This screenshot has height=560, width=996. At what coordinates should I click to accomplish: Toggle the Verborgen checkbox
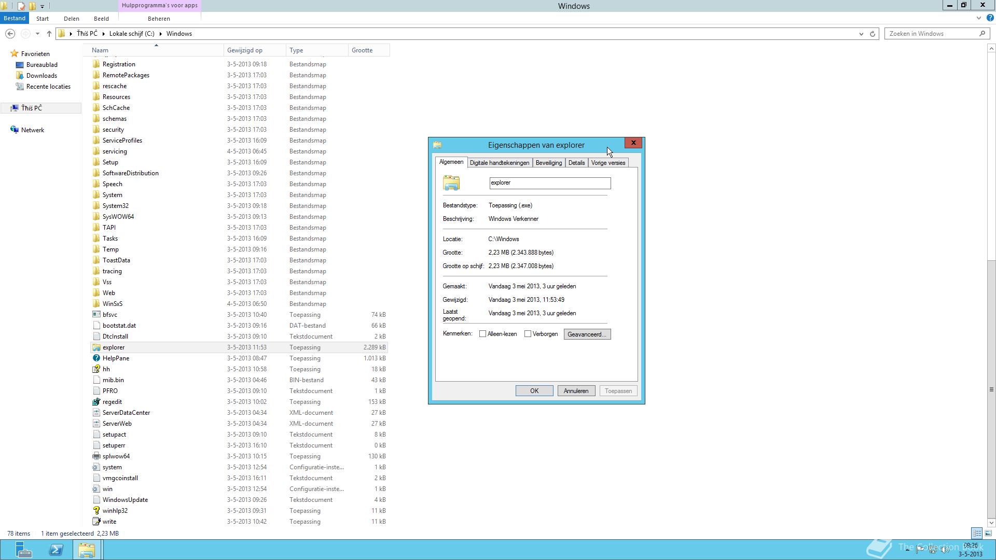click(x=528, y=334)
